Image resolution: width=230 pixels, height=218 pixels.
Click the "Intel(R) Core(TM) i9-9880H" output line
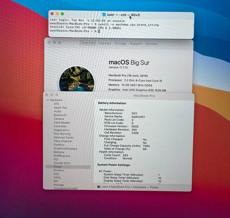tap(85, 28)
